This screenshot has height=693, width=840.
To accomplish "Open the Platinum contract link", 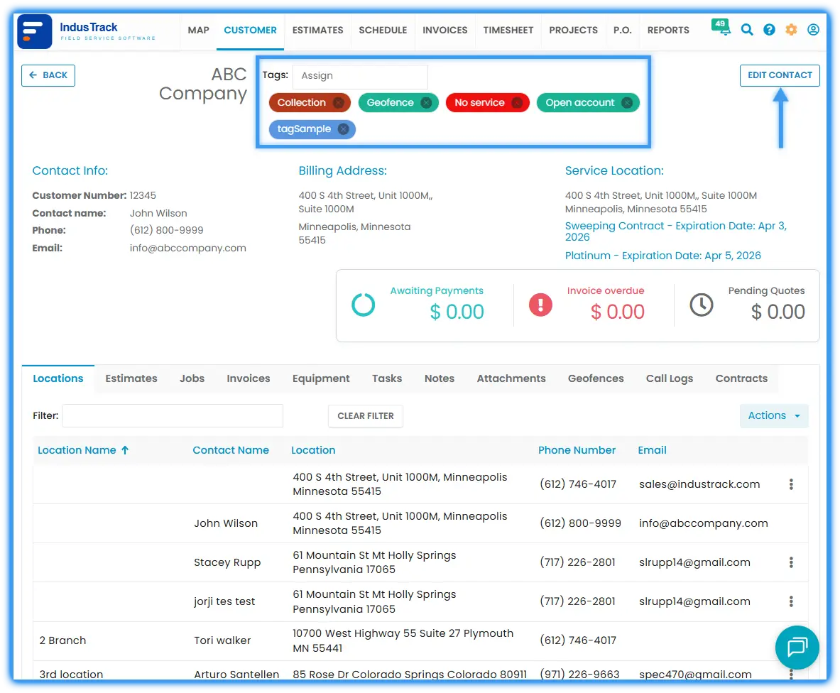I will tap(662, 256).
